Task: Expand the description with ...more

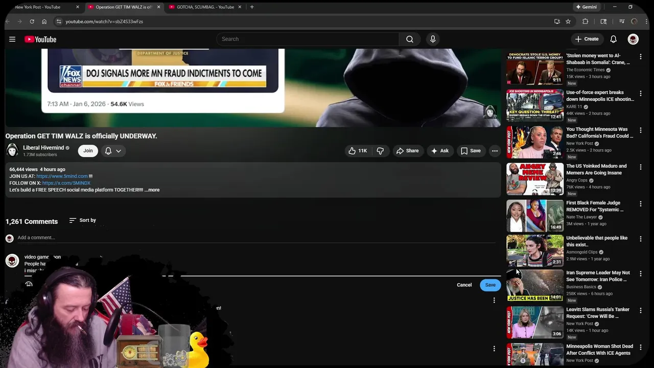Action: point(152,190)
